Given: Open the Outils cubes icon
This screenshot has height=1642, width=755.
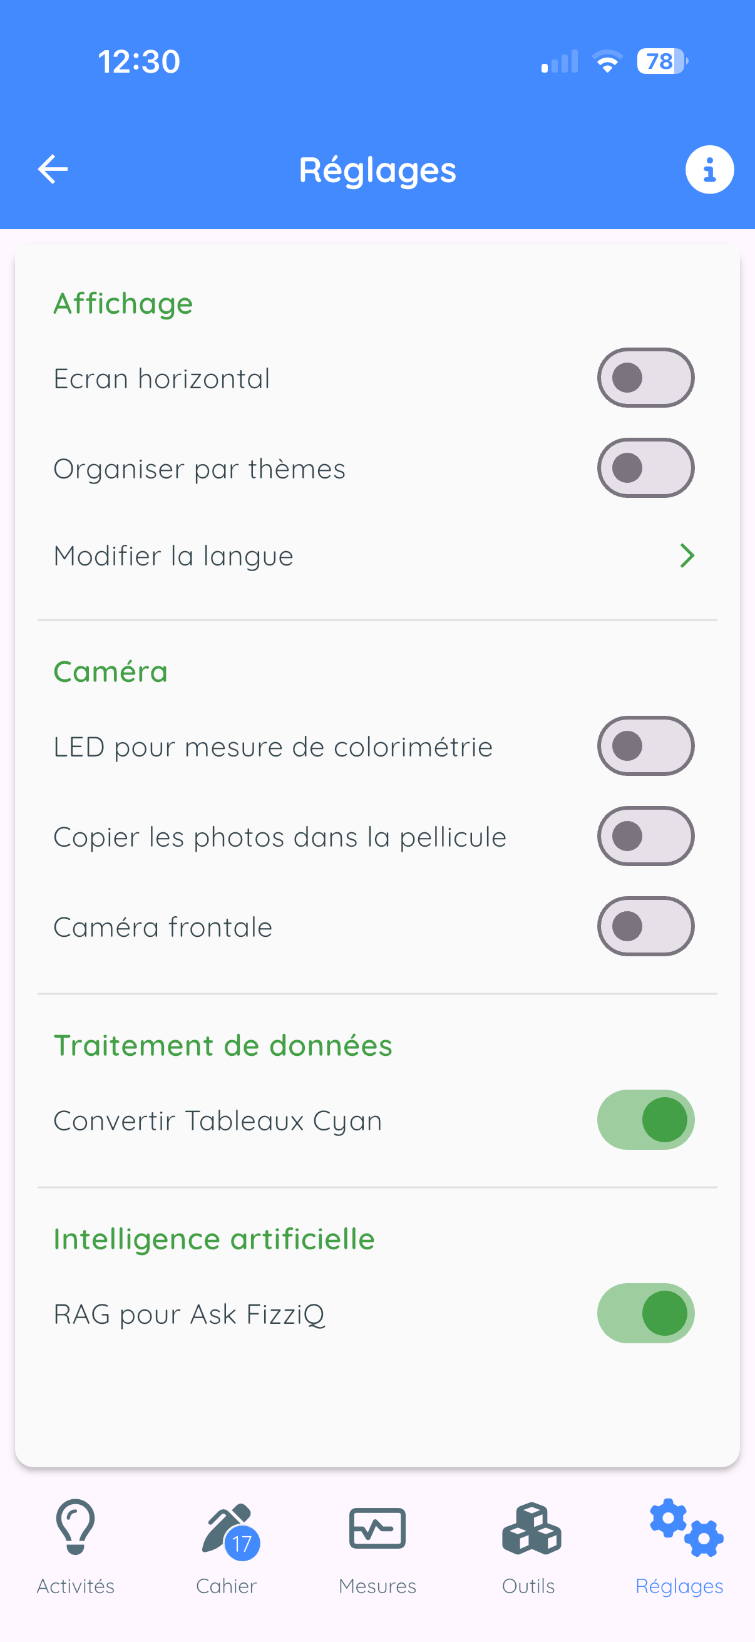Looking at the screenshot, I should [531, 1529].
